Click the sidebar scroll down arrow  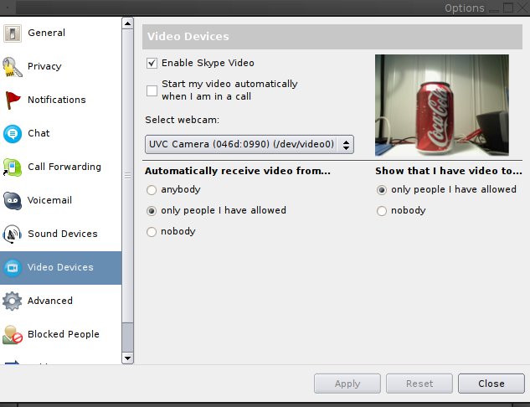[x=127, y=358]
